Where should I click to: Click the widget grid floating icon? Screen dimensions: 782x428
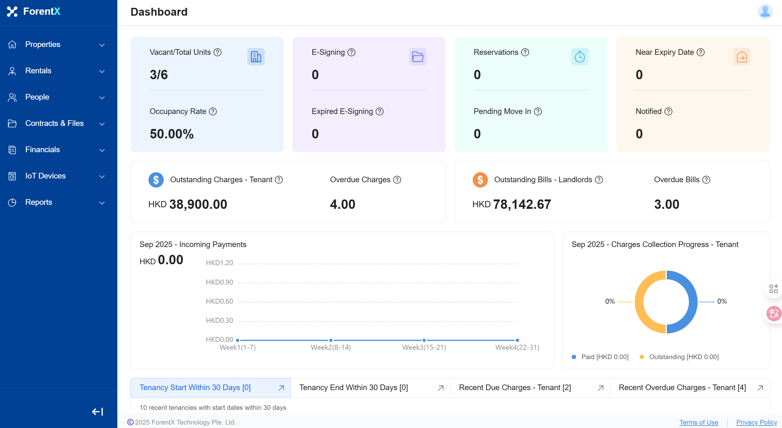click(x=774, y=288)
